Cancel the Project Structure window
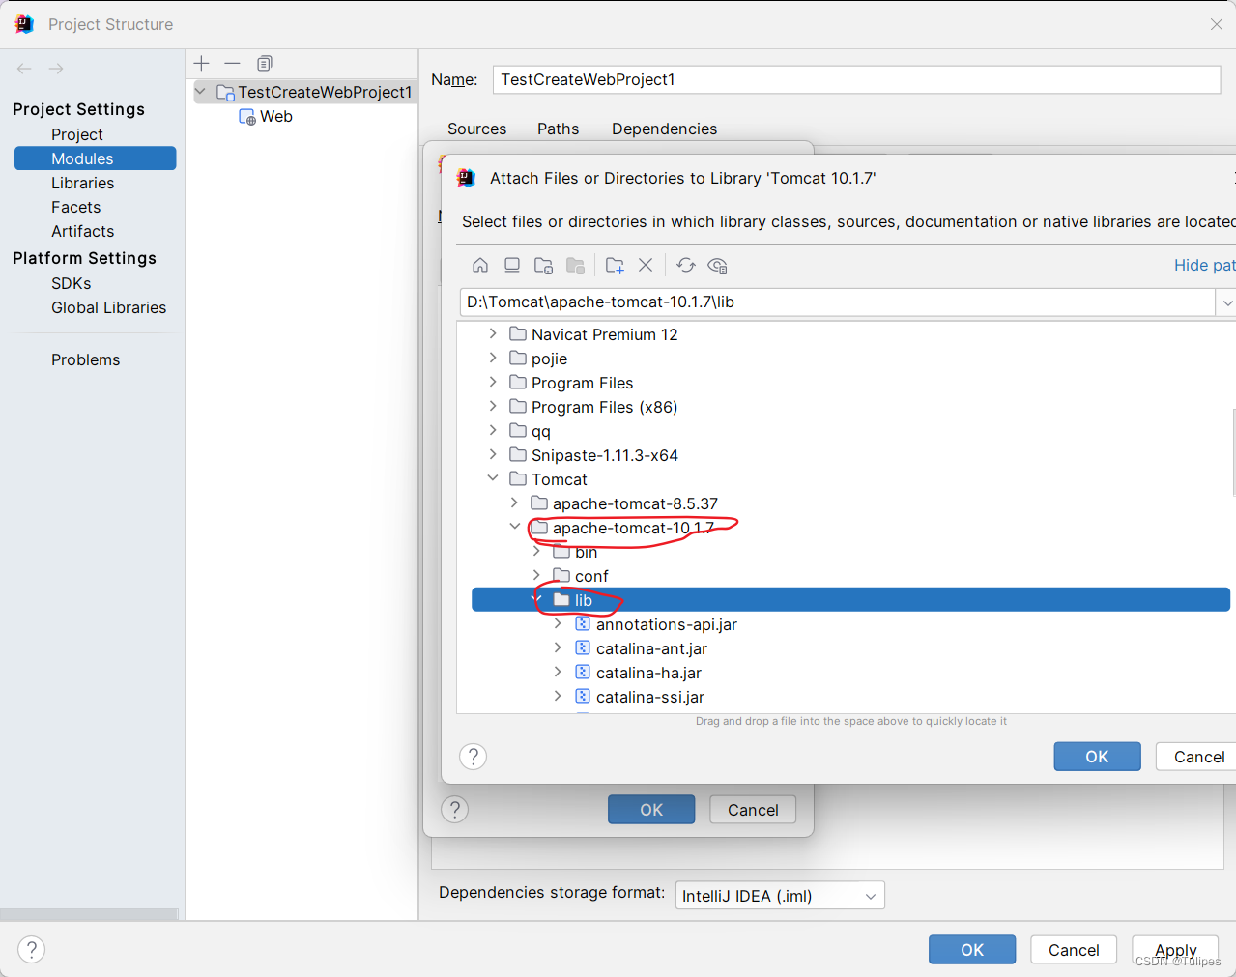The image size is (1236, 977). [1074, 950]
